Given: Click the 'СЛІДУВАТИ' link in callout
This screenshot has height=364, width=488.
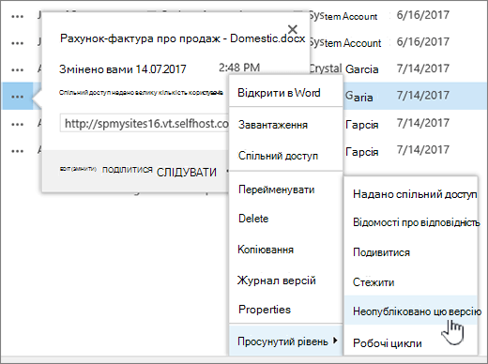Looking at the screenshot, I should (187, 173).
